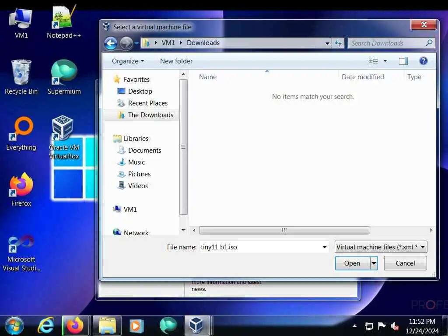Click Microsoft Visual Studio desktop shortcut
The width and height of the screenshot is (448, 336).
pyautogui.click(x=21, y=253)
